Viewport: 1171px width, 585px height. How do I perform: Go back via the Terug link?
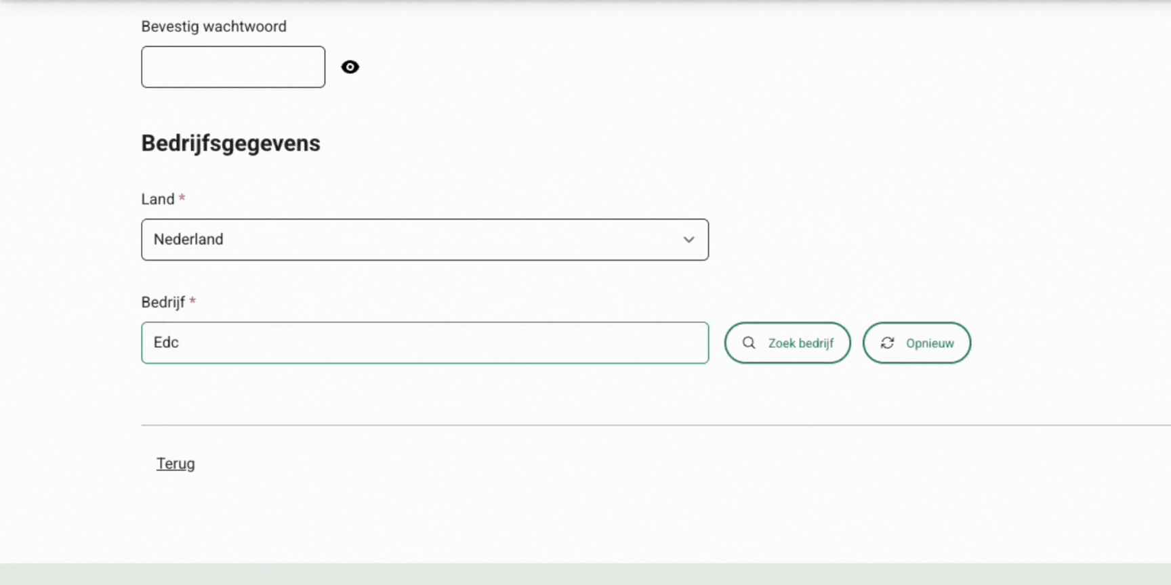coord(176,464)
